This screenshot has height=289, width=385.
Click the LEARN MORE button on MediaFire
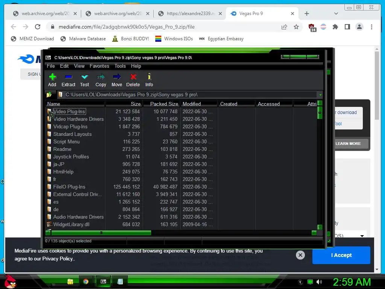pos(348,143)
